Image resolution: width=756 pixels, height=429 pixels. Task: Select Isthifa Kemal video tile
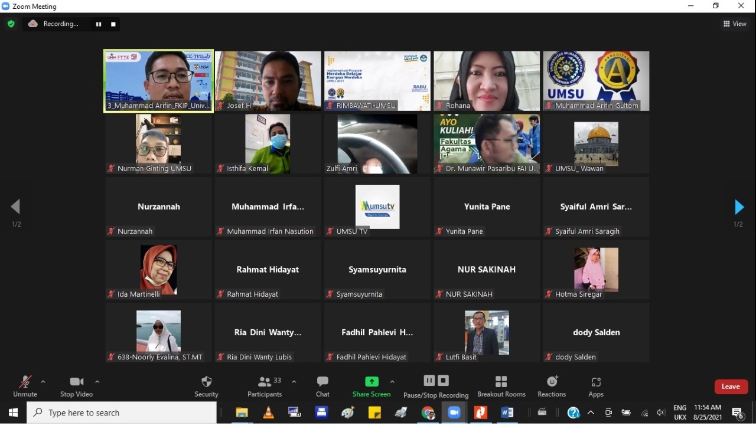click(x=268, y=144)
